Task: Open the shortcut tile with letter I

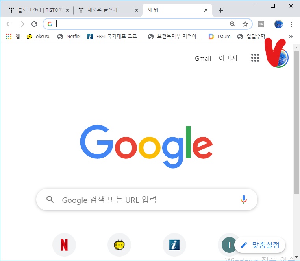Action: pyautogui.click(x=228, y=245)
